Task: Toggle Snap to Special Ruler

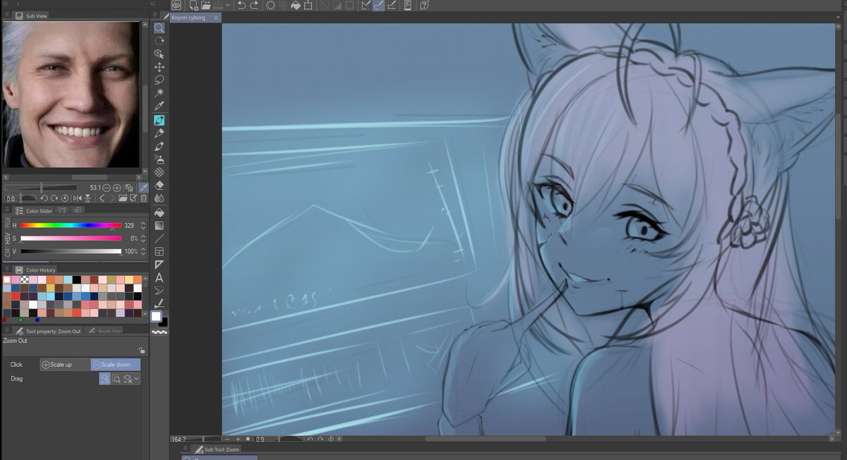Action: pos(378,5)
